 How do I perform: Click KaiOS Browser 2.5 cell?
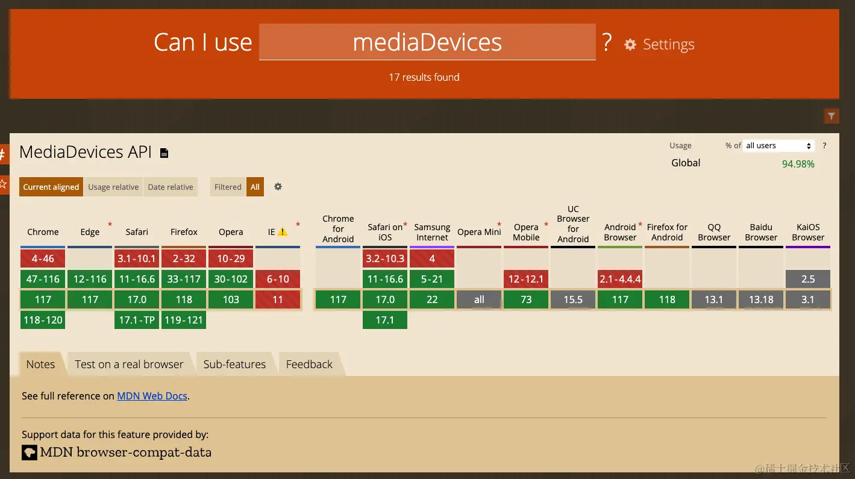[x=808, y=279]
